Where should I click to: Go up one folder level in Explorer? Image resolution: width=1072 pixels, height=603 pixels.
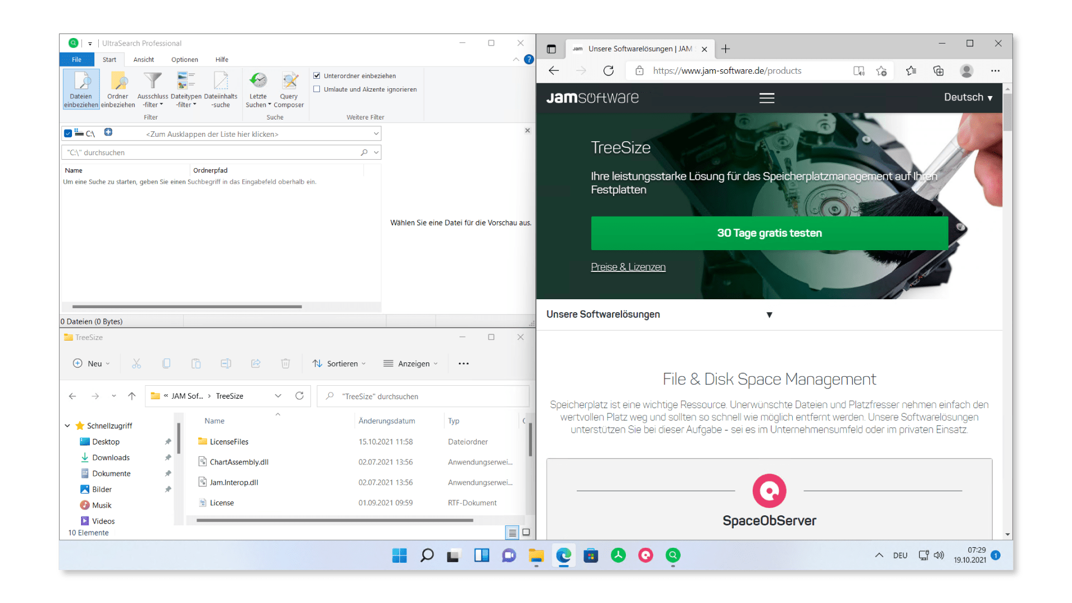132,396
